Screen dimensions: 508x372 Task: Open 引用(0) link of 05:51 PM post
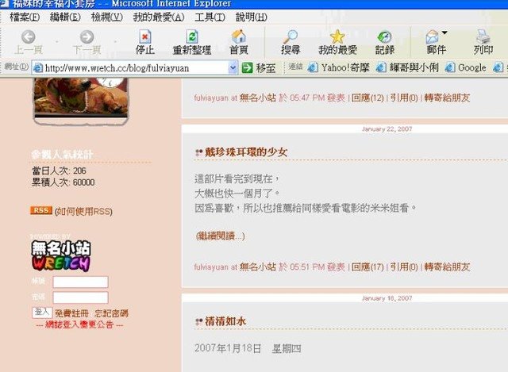point(404,267)
